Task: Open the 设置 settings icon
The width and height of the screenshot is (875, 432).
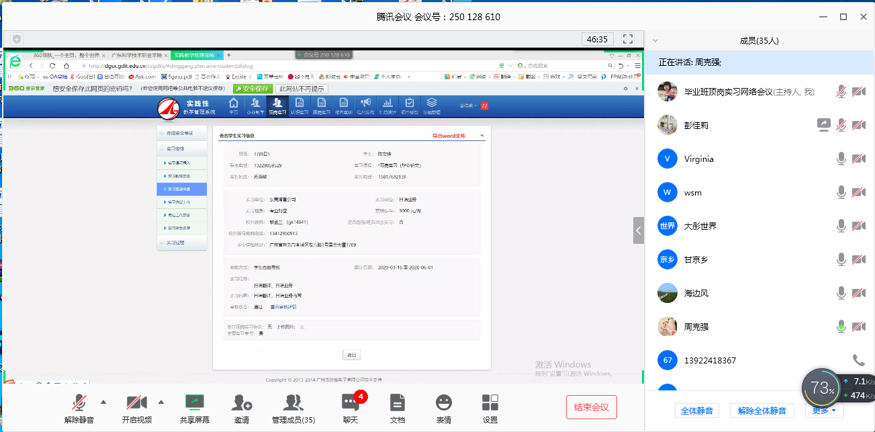Action: coord(490,408)
